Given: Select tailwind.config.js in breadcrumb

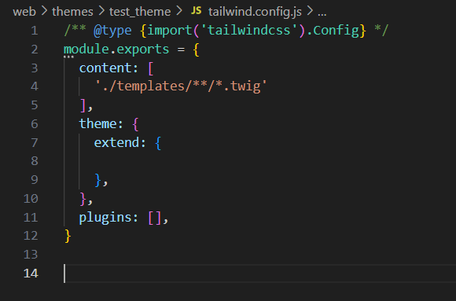Looking at the screenshot, I should pyautogui.click(x=255, y=12).
